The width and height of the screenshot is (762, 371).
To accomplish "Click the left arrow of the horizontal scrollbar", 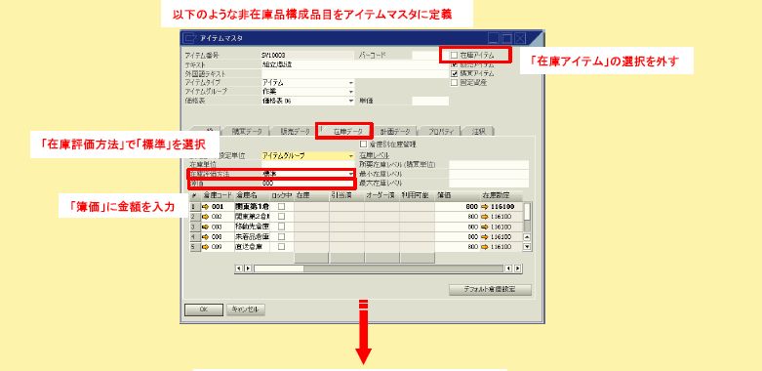I will [239, 268].
